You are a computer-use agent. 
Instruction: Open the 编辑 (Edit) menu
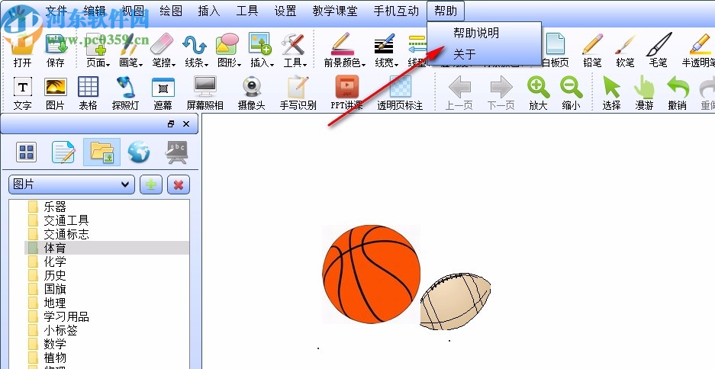click(x=95, y=11)
